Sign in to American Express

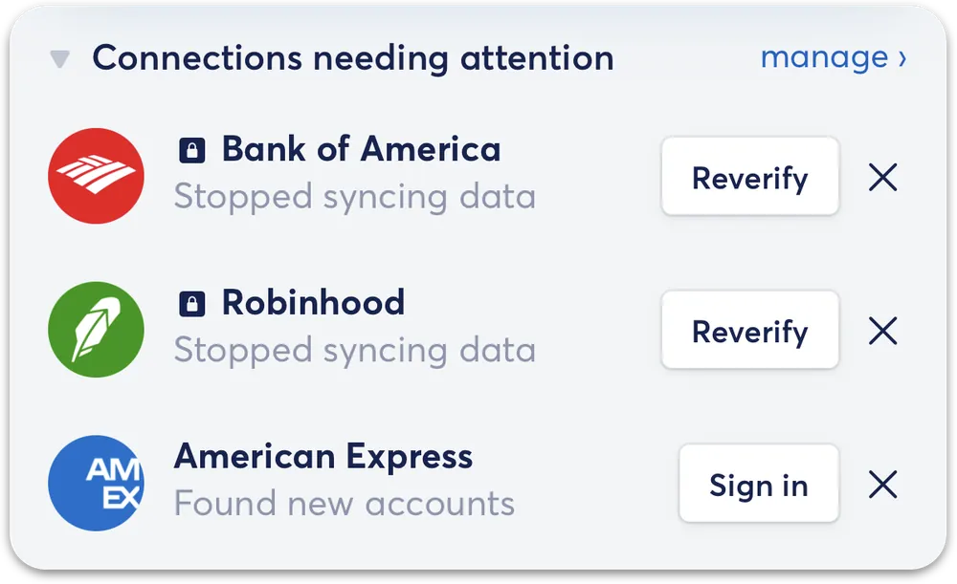pos(759,484)
